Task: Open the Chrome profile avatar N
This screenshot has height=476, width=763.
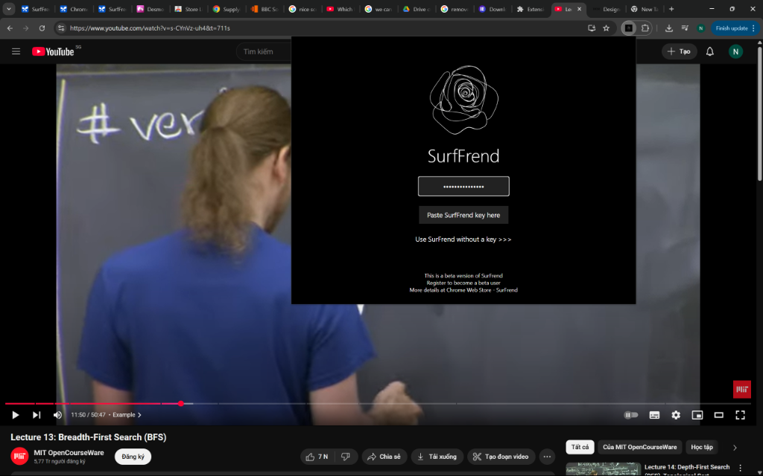Action: (700, 28)
